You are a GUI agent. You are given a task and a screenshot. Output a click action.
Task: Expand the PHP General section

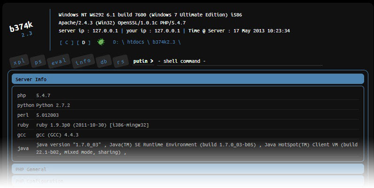(188, 169)
